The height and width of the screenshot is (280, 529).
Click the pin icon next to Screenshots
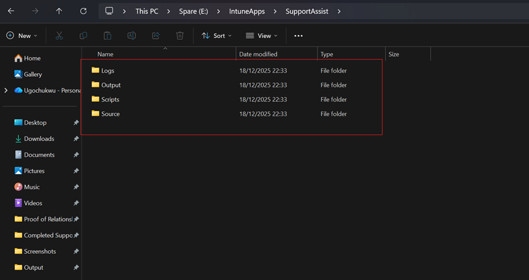(76, 251)
